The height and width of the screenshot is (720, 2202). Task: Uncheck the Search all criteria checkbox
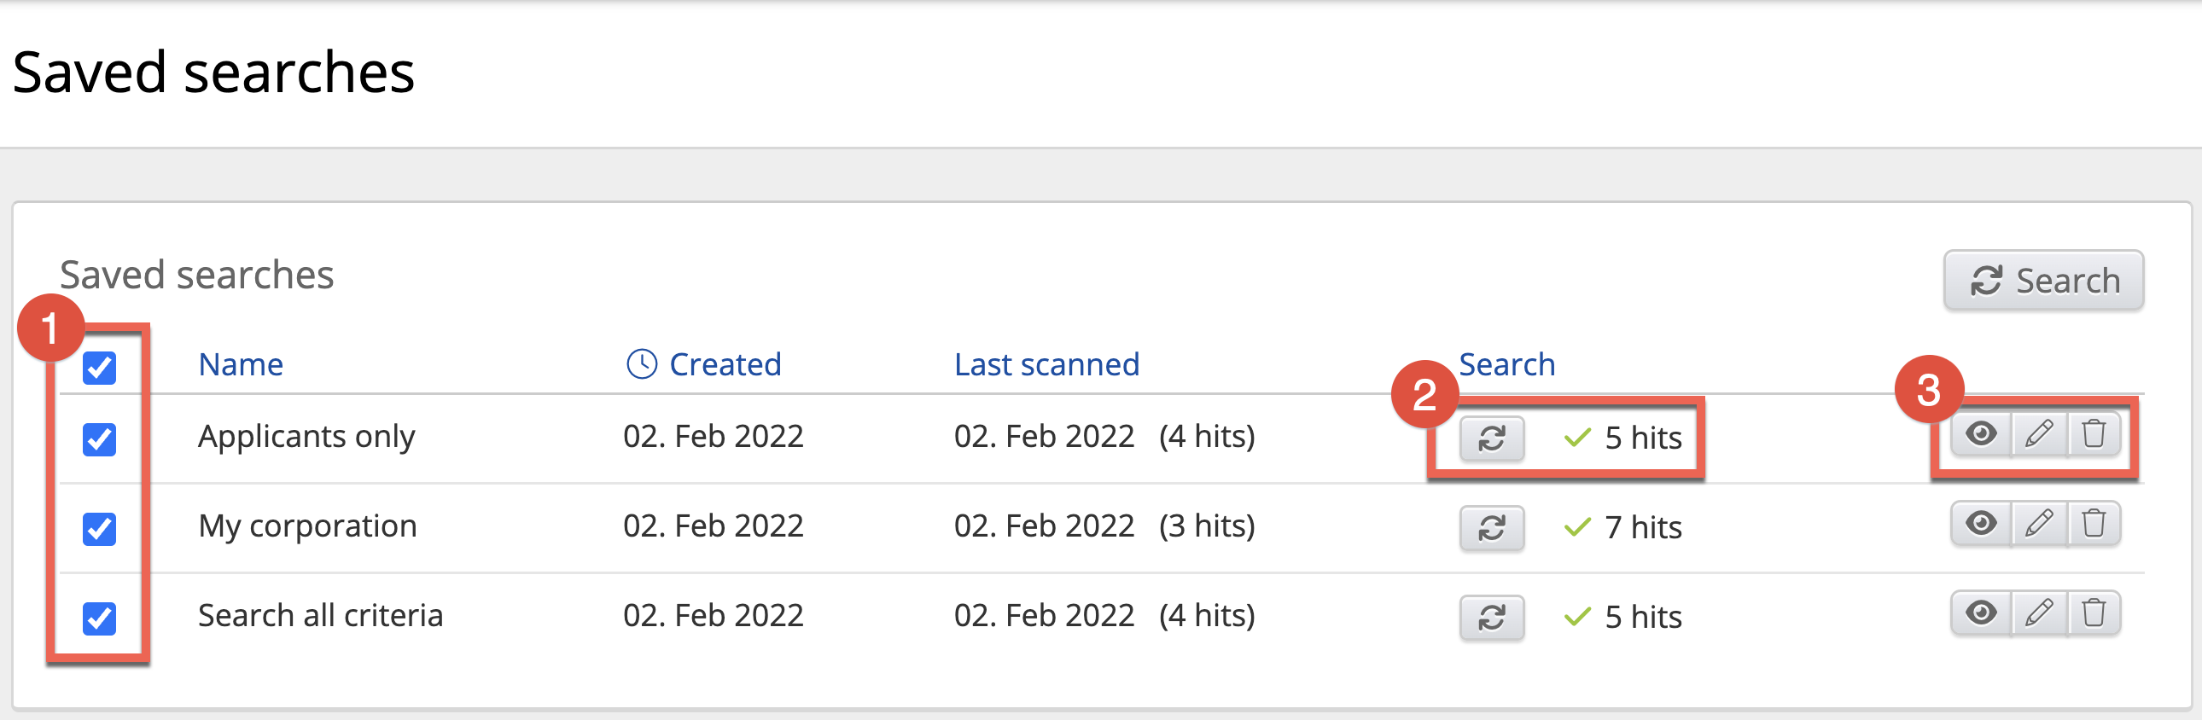click(99, 618)
